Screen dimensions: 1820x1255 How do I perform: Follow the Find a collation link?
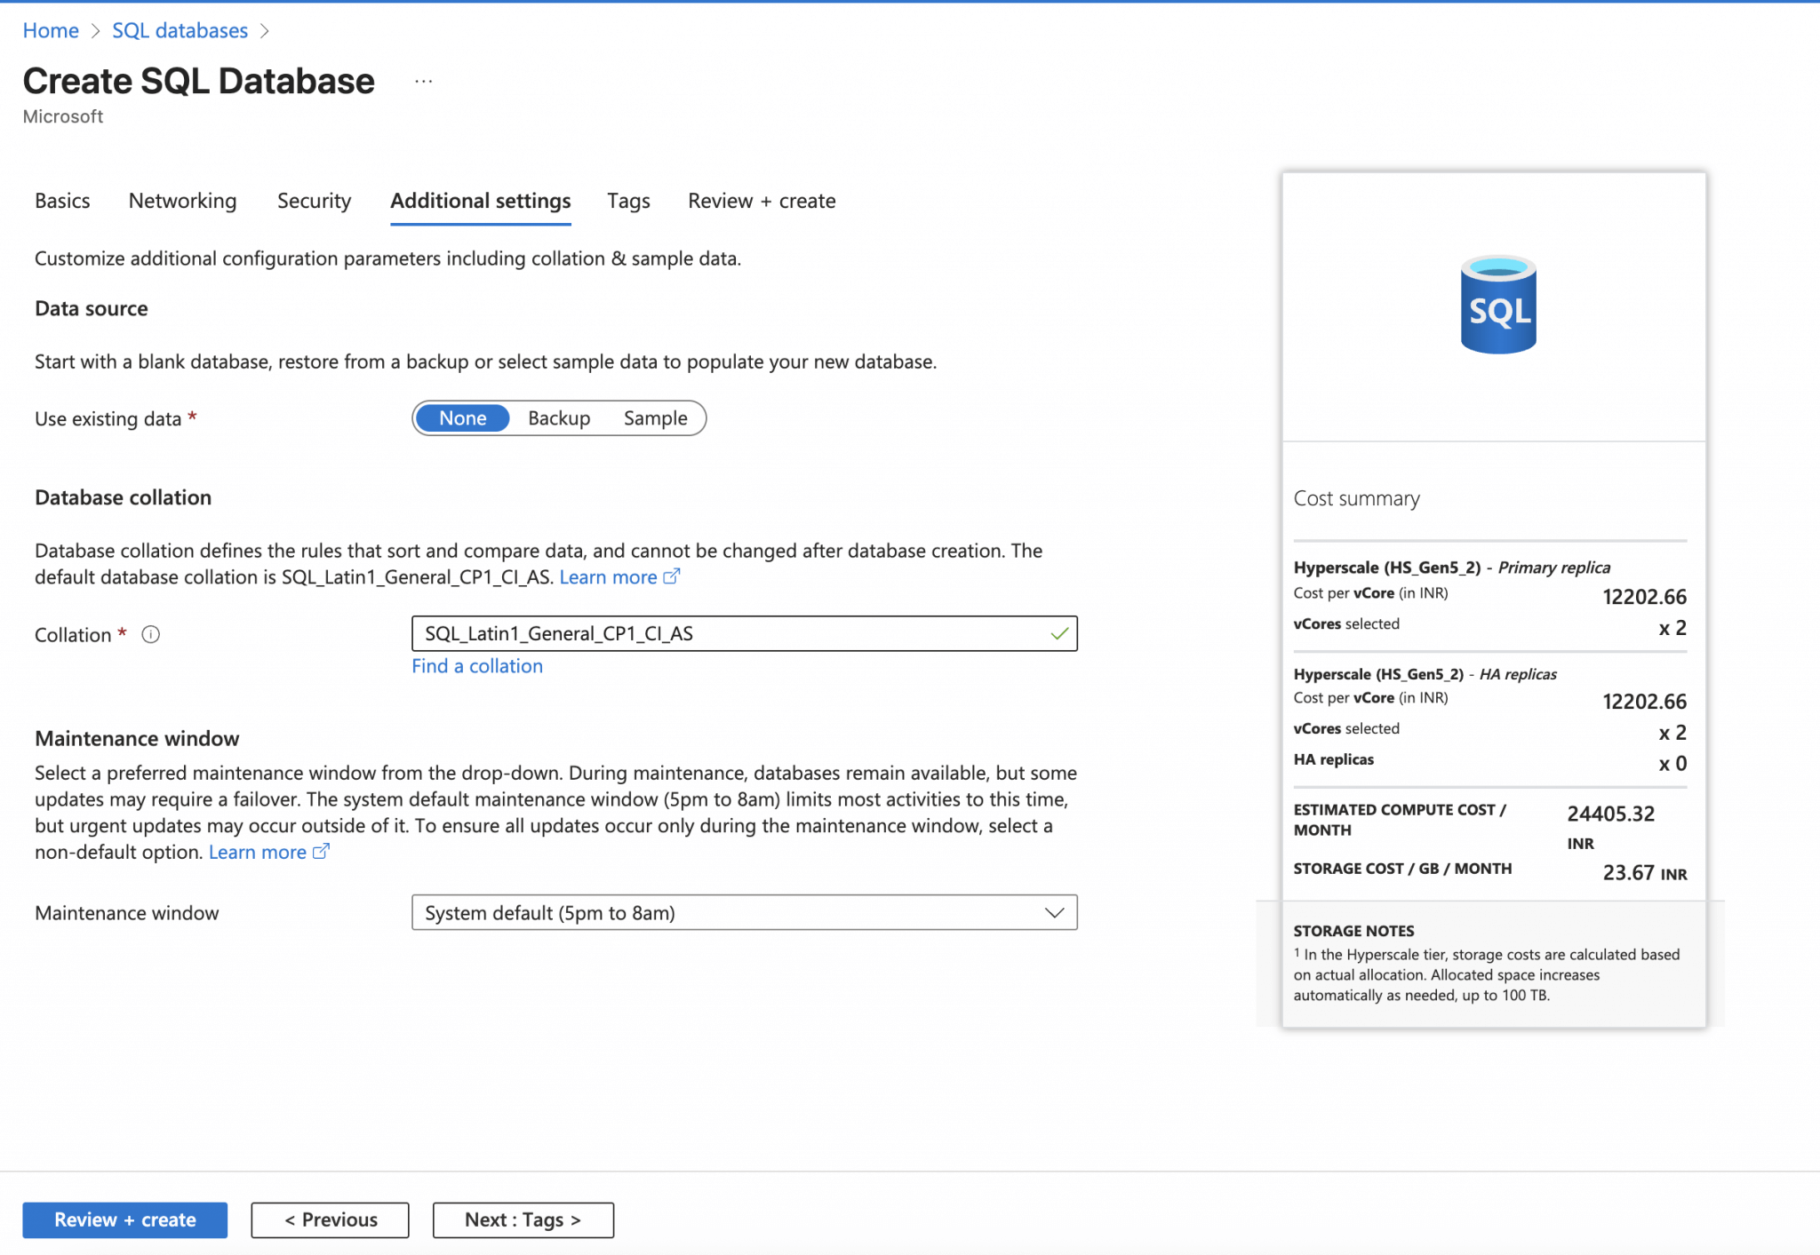476,666
